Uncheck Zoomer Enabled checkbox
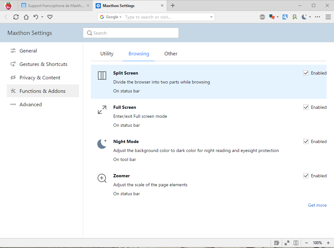 pos(306,176)
